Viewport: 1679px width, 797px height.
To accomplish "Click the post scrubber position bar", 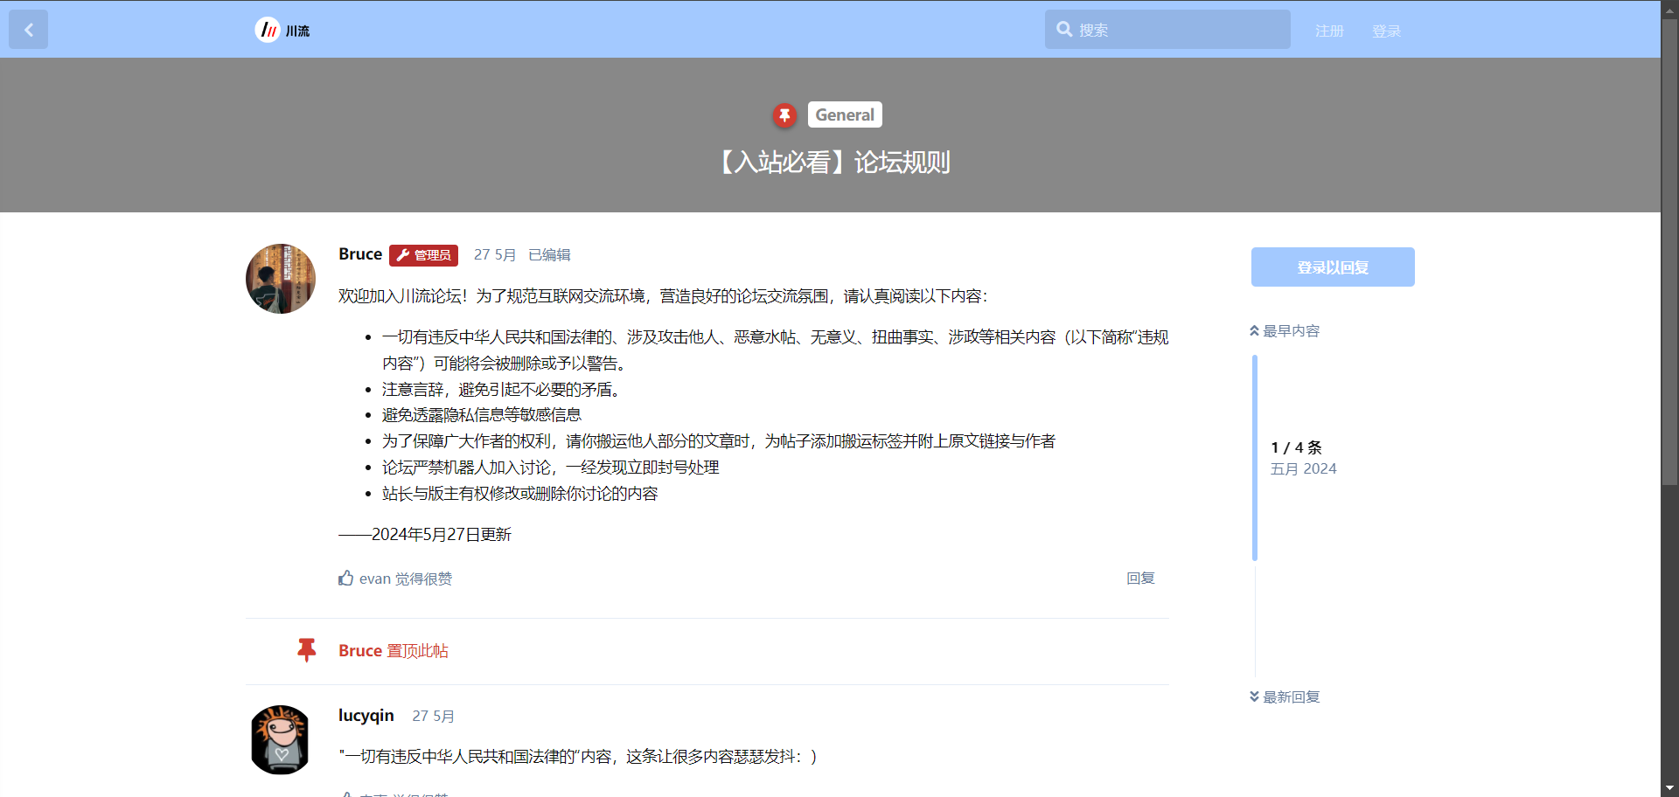I will tap(1255, 457).
